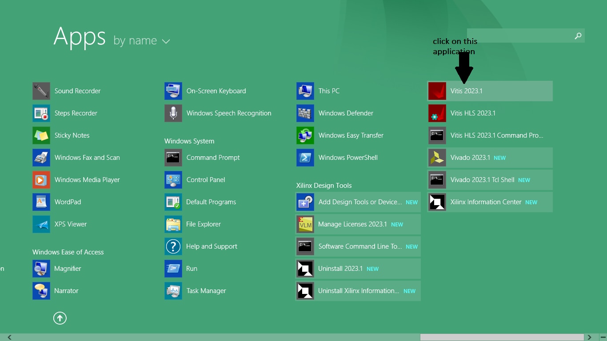Click the search magnifier button
The width and height of the screenshot is (607, 341).
point(578,36)
